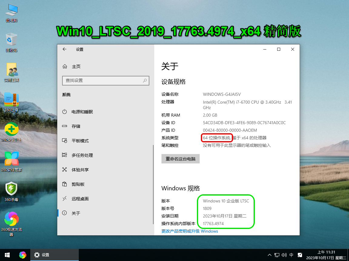Open the 360安全卫士 desktop shortcut
The width and height of the screenshot is (349, 261).
(x=12, y=130)
